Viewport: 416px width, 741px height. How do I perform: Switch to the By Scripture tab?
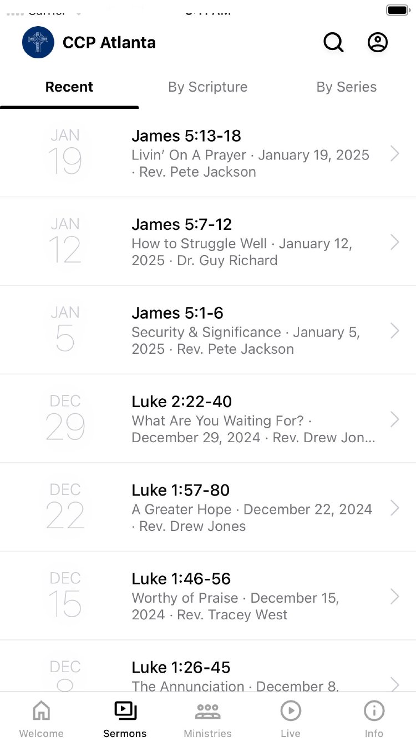click(208, 87)
